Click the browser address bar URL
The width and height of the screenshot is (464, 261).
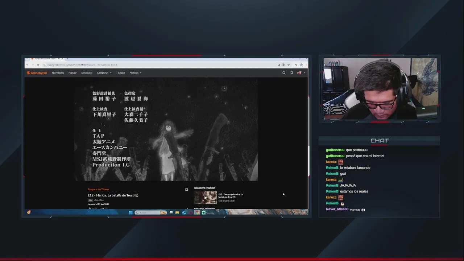pyautogui.click(x=82, y=65)
